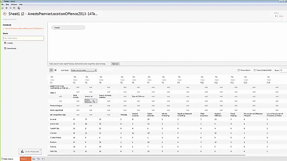Turn on the Data Interpreter
The image size is (287, 161).
pyautogui.click(x=115, y=64)
